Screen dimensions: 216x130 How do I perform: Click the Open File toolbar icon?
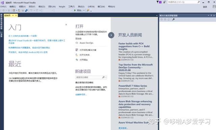pos(19,10)
